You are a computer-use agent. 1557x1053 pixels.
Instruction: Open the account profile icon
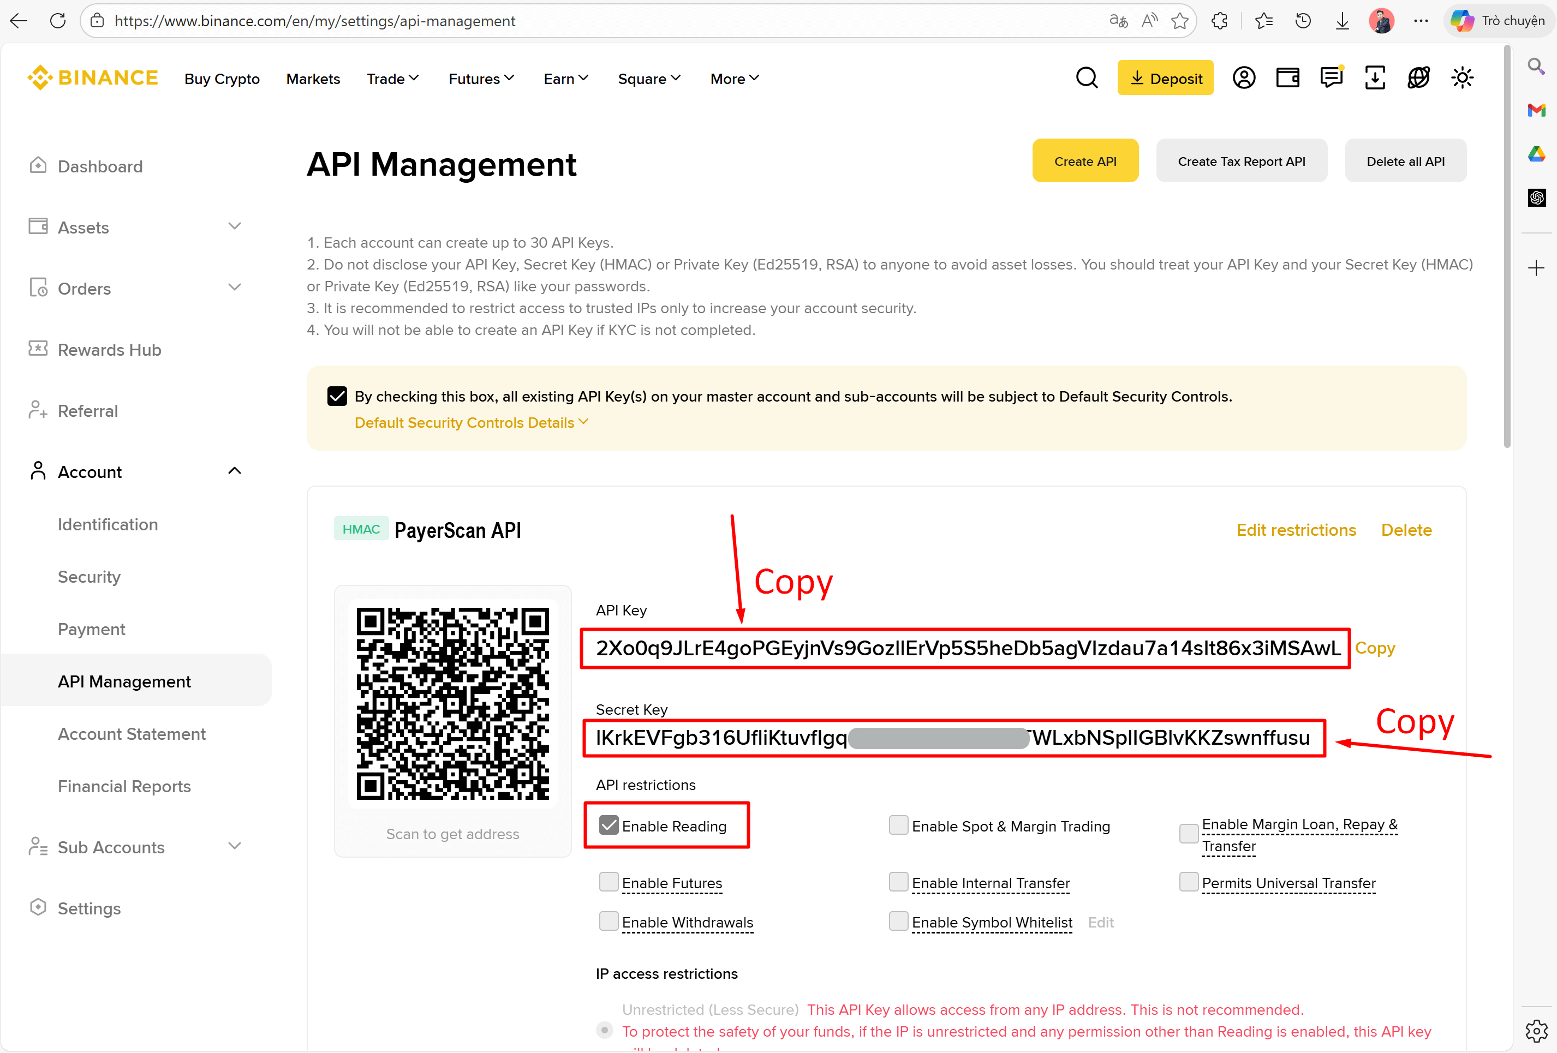tap(1244, 77)
